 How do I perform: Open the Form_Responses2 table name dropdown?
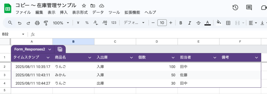(50, 49)
